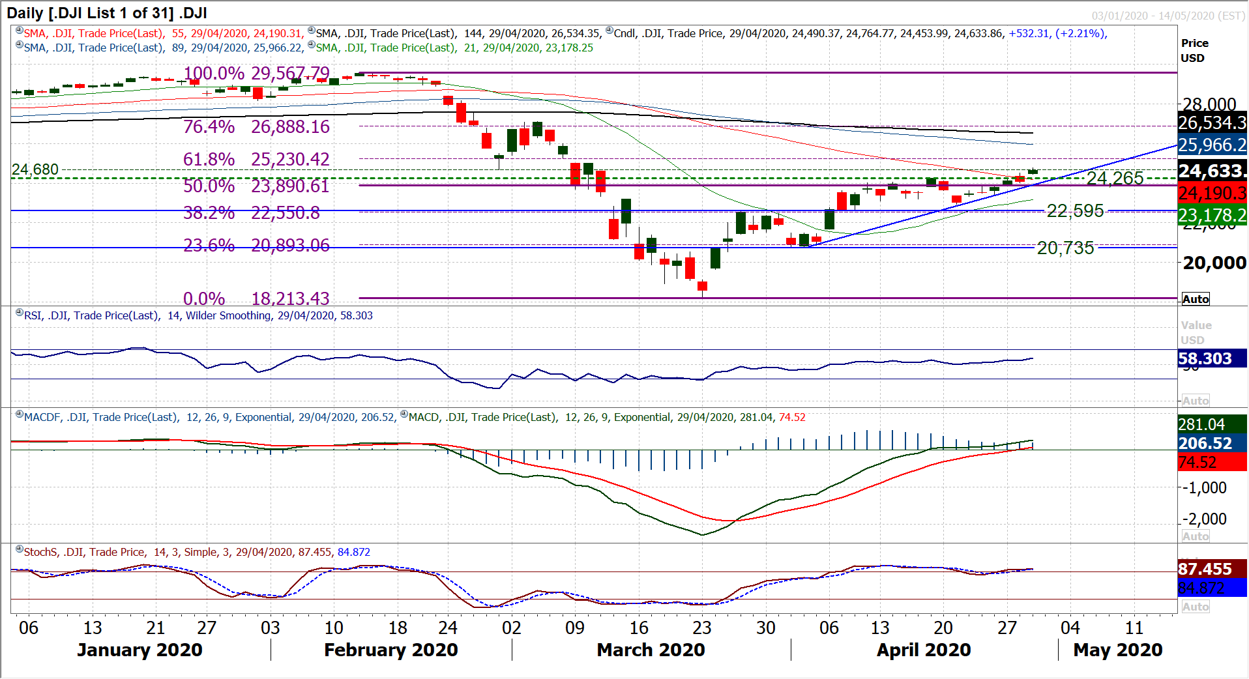Click the icon beside the SMA 144 legend

(312, 31)
